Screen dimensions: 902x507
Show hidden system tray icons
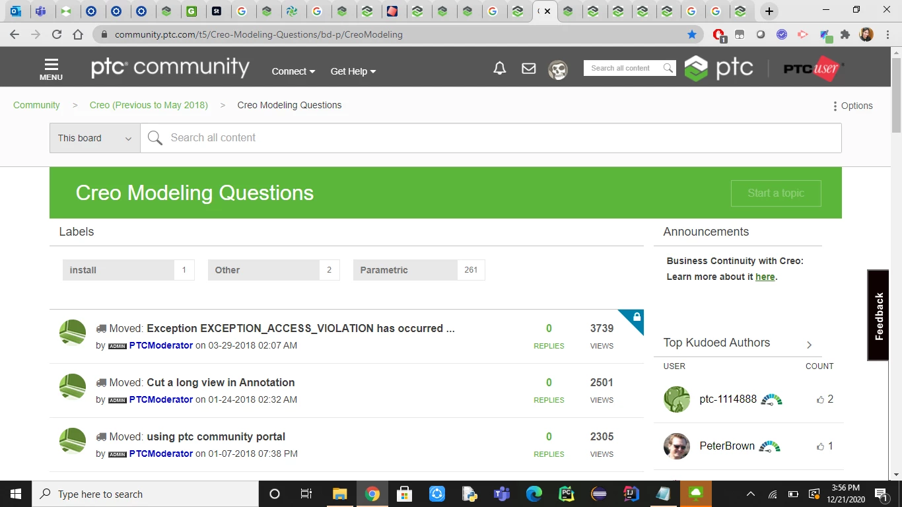click(751, 494)
